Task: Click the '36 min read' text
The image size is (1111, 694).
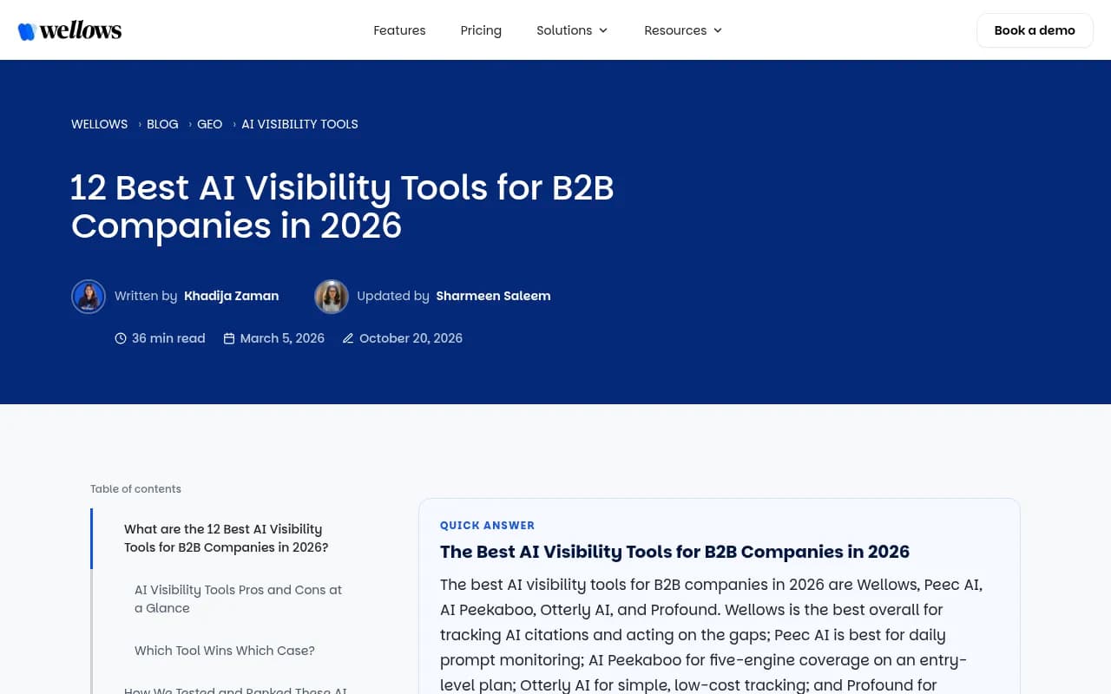Action: [168, 338]
